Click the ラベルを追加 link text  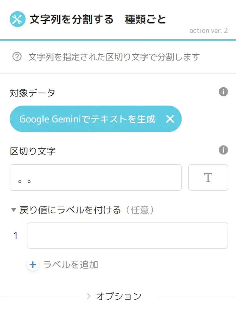click(71, 265)
